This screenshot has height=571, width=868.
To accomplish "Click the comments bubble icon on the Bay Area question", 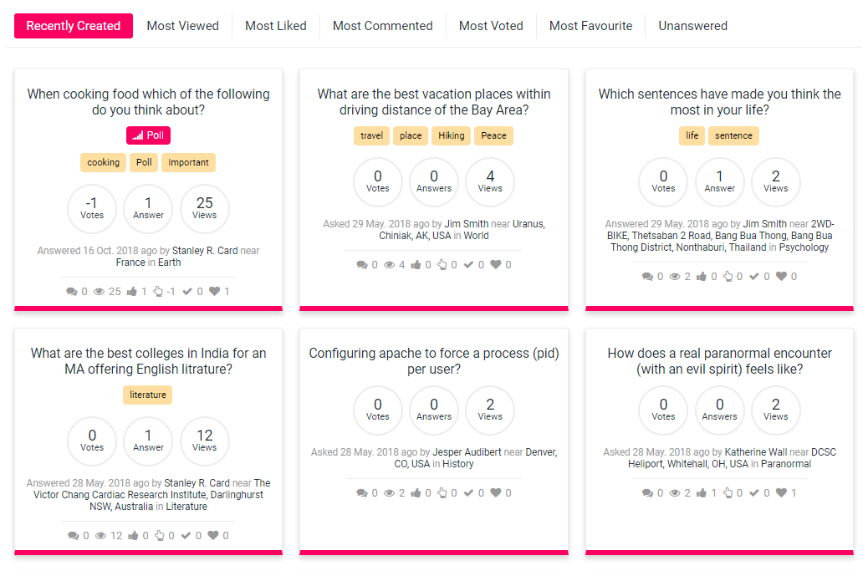I will [x=361, y=265].
